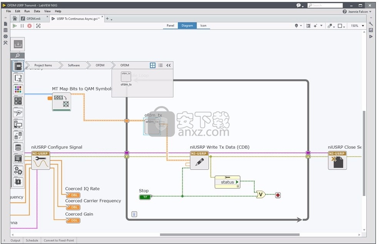Select the Project Items palette category
The width and height of the screenshot is (379, 244).
coord(18,66)
